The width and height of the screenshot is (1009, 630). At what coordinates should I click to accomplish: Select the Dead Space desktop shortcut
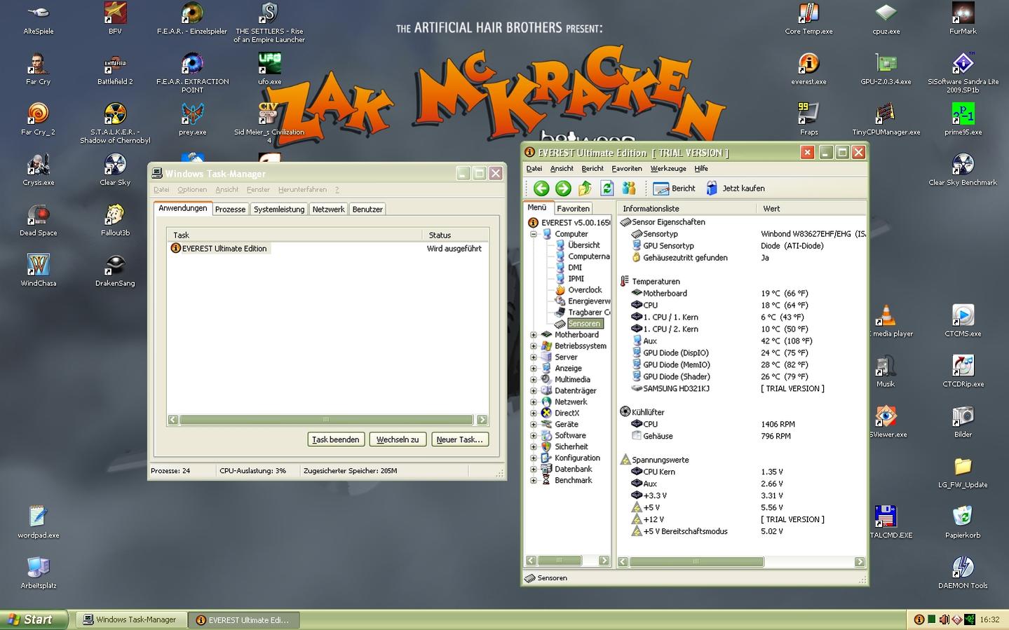click(38, 221)
